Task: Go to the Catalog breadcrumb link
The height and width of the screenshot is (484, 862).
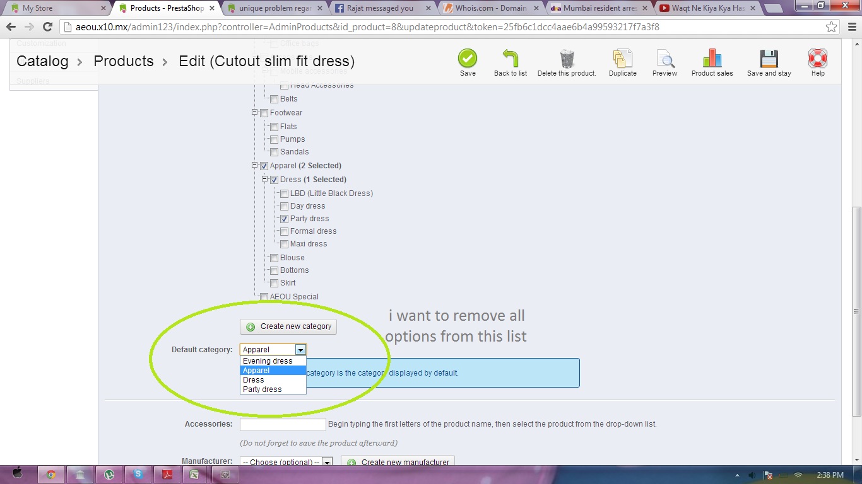Action: point(42,61)
